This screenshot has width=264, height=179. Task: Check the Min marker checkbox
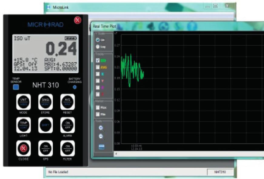[98, 114]
